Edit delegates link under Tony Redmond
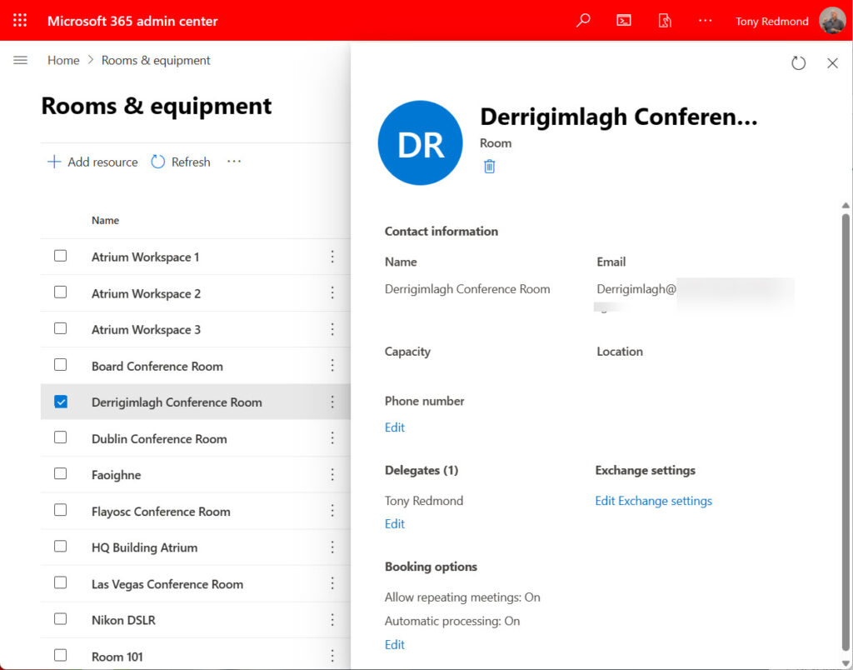The image size is (853, 670). pos(394,523)
